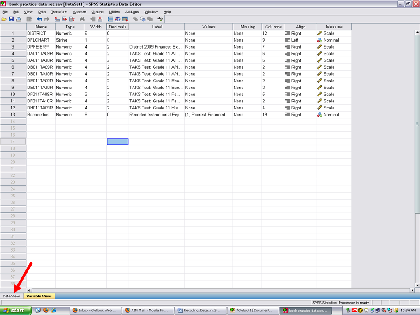Open the Transform menu
The height and width of the screenshot is (315, 420).
click(x=59, y=12)
